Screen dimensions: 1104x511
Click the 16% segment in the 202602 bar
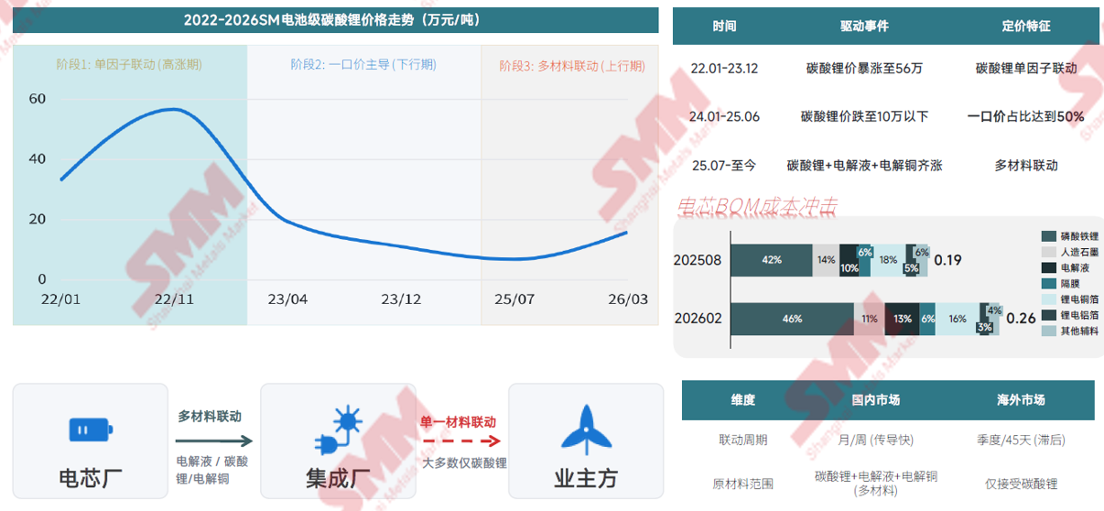coord(957,318)
